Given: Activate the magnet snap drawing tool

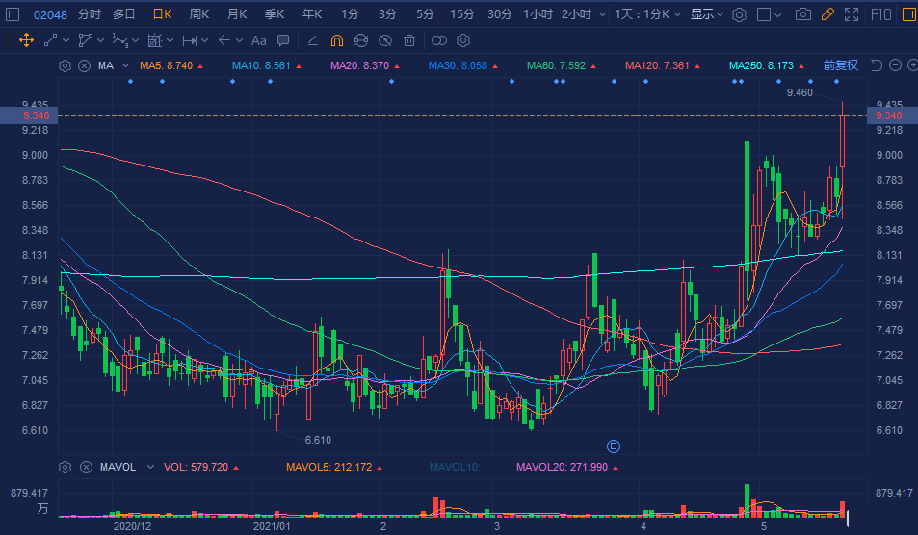Looking at the screenshot, I should coord(336,40).
